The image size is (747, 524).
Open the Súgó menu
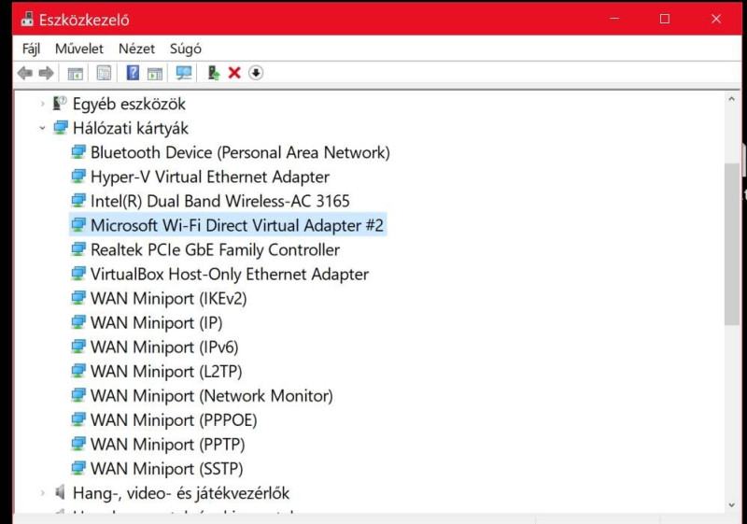click(186, 49)
